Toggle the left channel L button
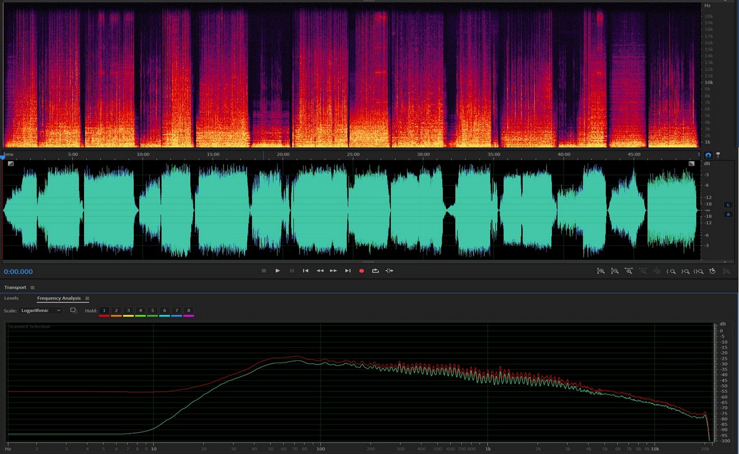Viewport: 739px width, 454px height. coord(728,205)
